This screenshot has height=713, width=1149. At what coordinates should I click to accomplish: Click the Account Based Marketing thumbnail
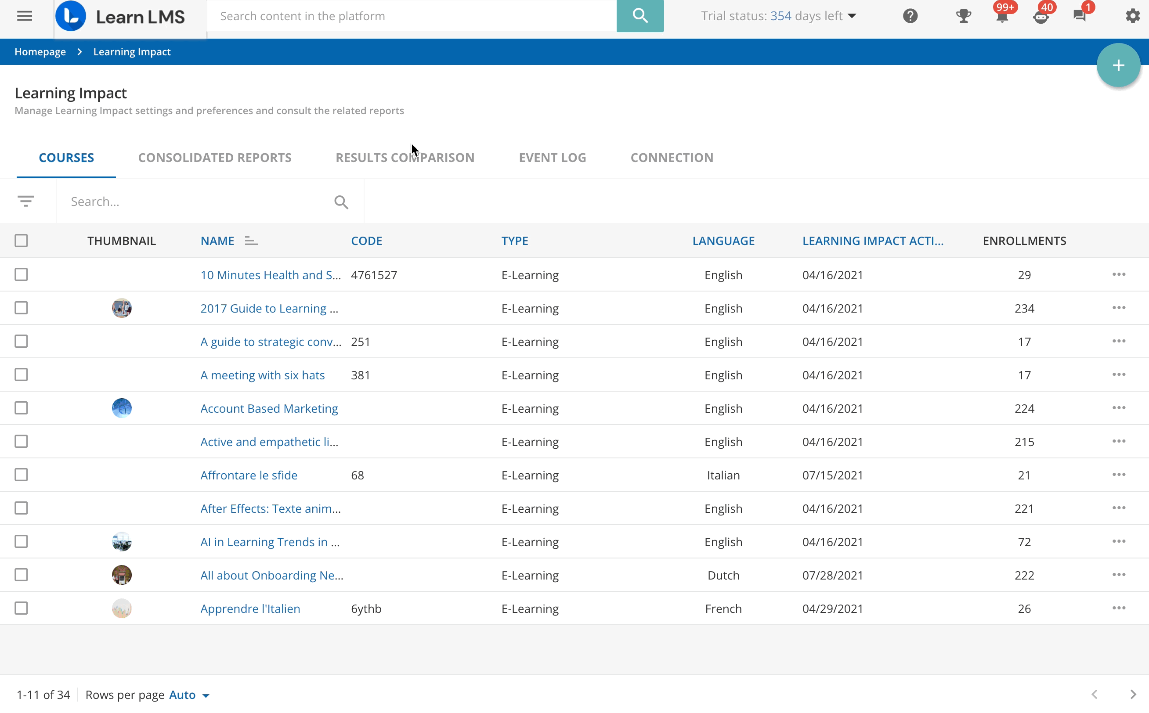point(122,408)
